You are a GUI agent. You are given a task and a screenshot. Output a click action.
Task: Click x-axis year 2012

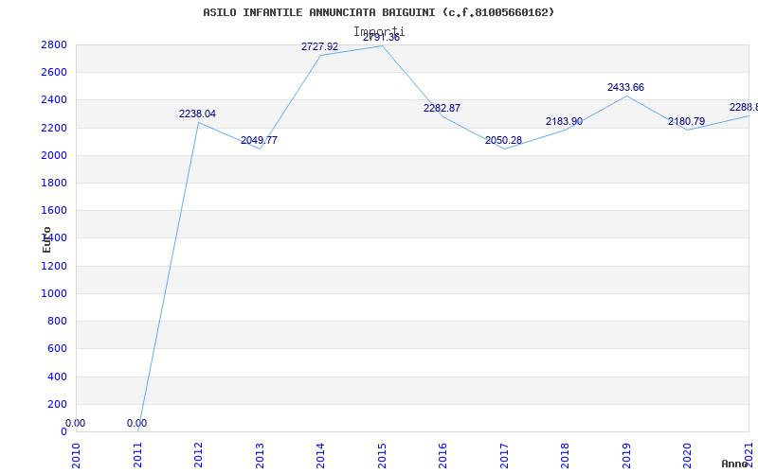198,455
